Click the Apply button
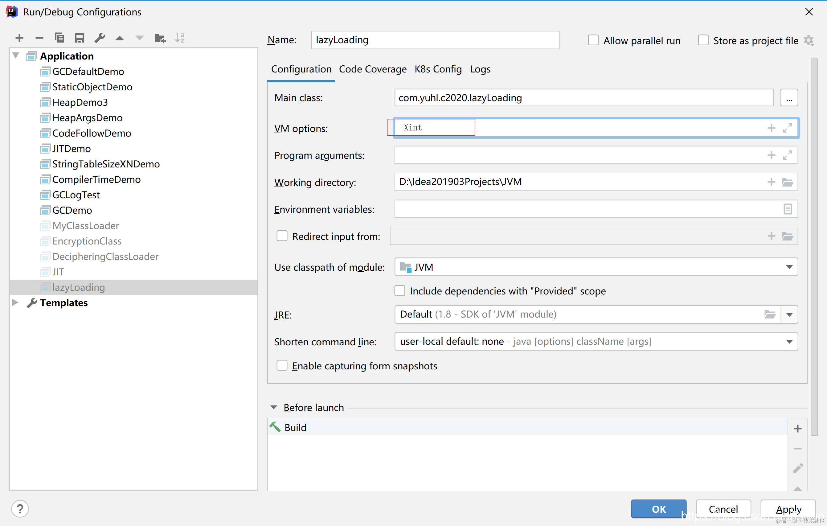The height and width of the screenshot is (526, 827). [x=788, y=509]
